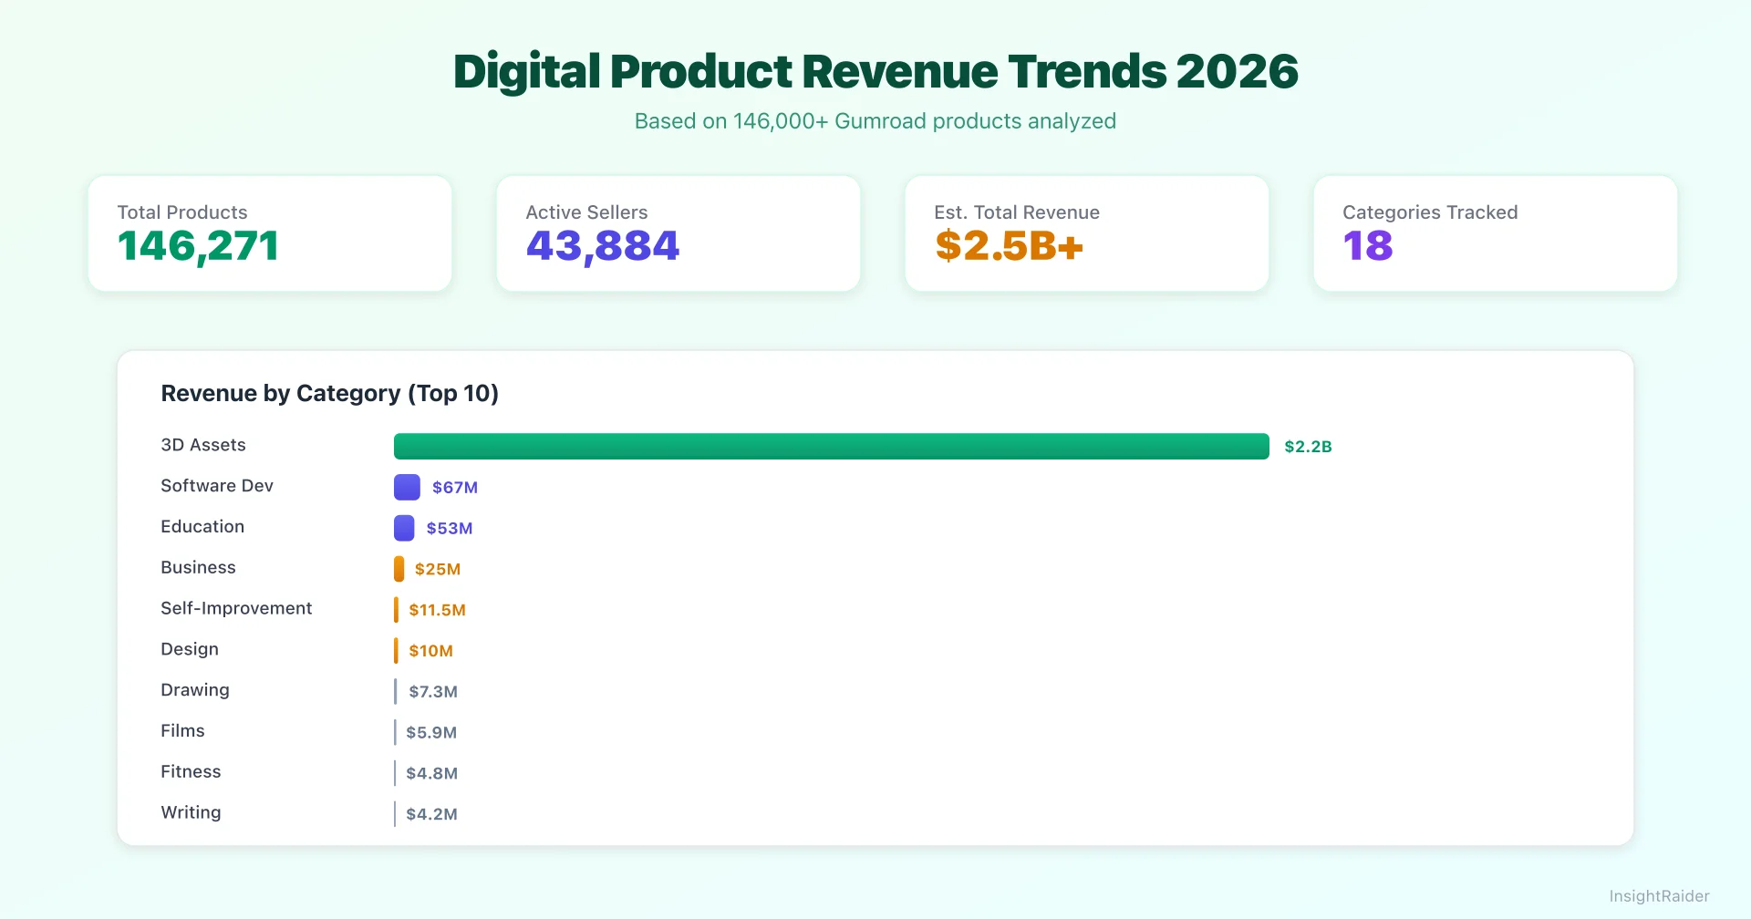Click the main infographic title
Image resolution: width=1751 pixels, height=919 pixels.
(x=875, y=71)
